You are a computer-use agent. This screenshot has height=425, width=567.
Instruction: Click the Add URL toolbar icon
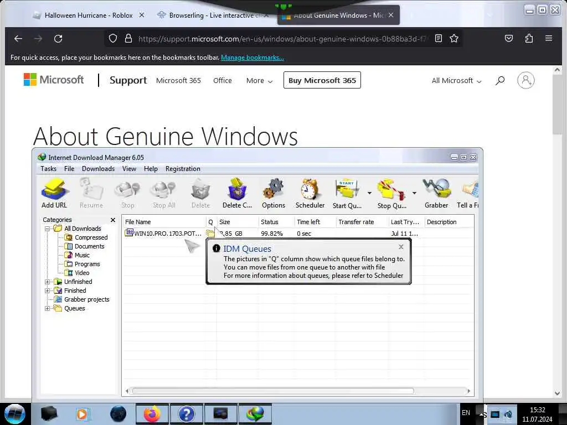[54, 193]
